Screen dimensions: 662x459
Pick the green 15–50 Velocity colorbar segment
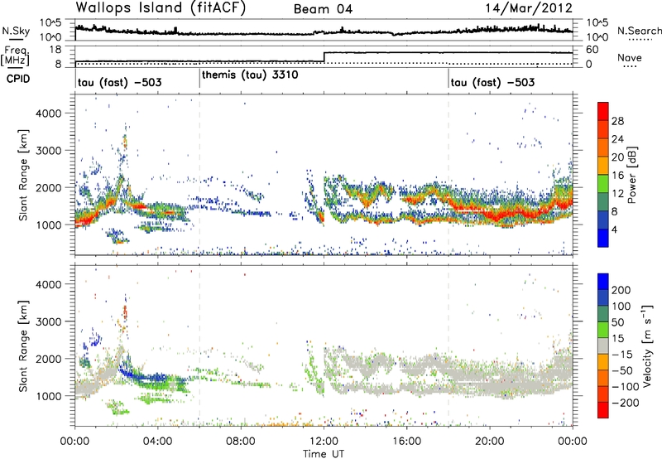pos(603,330)
